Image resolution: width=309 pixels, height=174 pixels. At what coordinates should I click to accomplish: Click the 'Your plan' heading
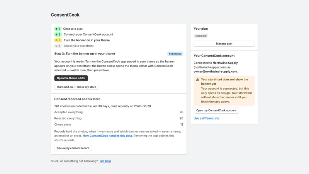[200, 29]
